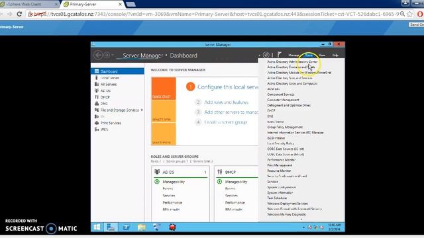
Task: Choose DNS from the Tools menu
Action: pyautogui.click(x=270, y=116)
